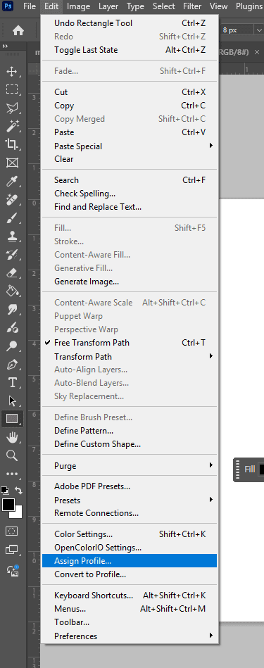The image size is (264, 668).
Task: Select the Smudge tool
Action: coord(12,310)
